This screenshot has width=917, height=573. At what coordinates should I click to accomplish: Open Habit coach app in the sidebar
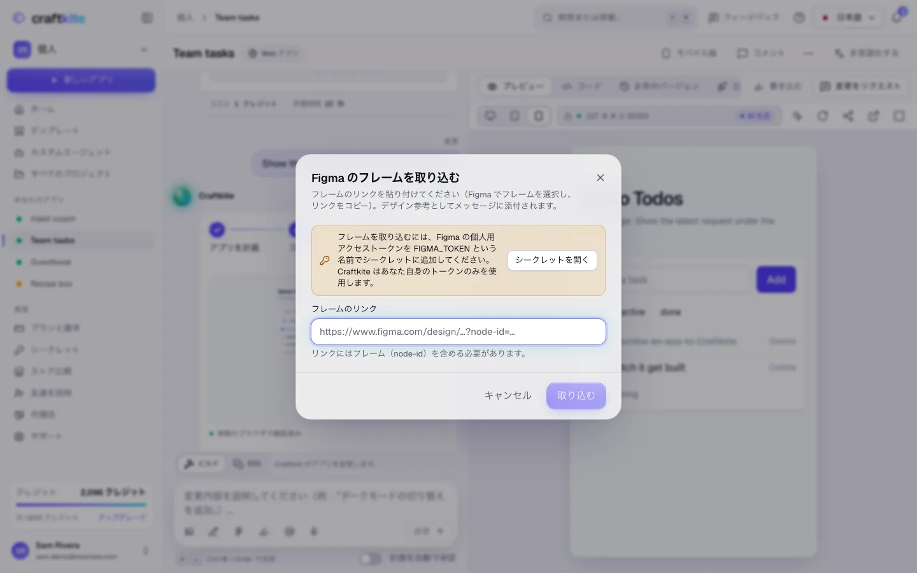click(x=81, y=219)
